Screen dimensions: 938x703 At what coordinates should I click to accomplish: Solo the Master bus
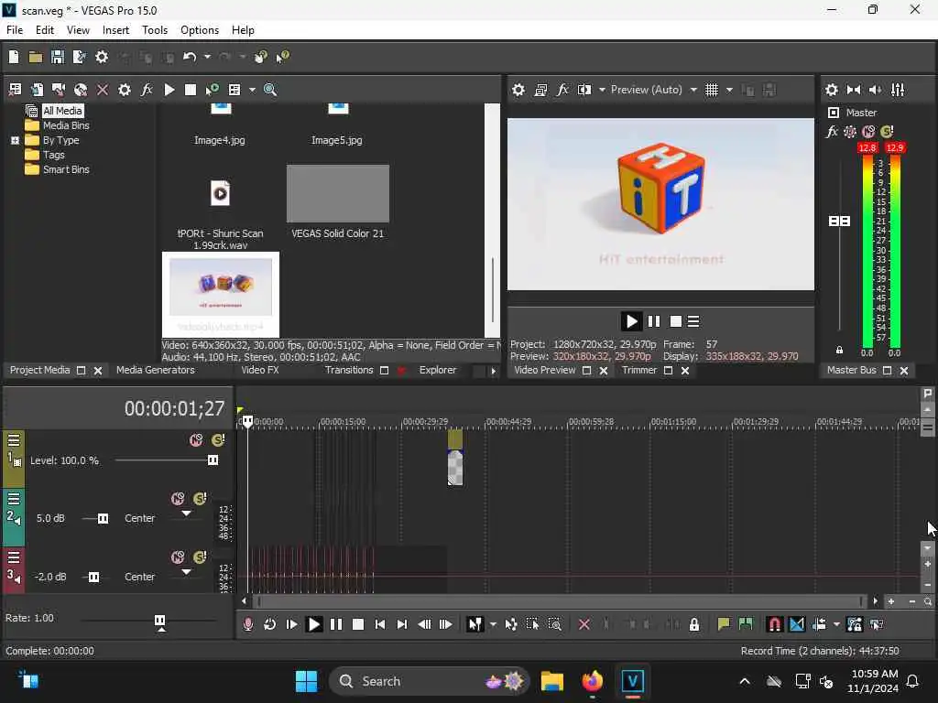click(x=887, y=132)
